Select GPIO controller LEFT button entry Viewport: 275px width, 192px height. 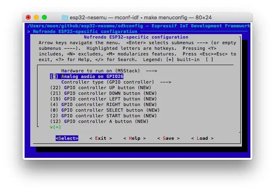point(103,99)
